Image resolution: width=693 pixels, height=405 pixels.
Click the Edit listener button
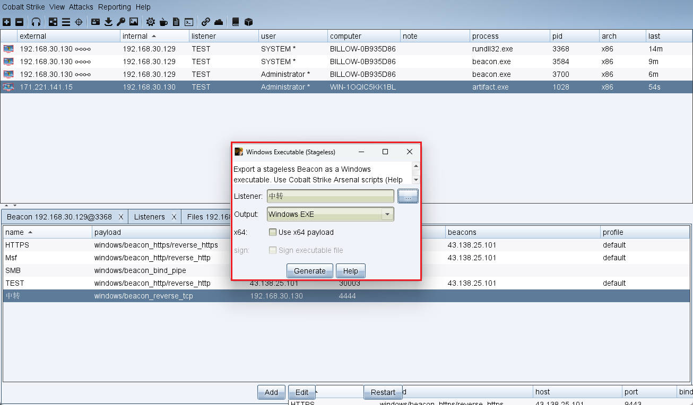pos(302,392)
